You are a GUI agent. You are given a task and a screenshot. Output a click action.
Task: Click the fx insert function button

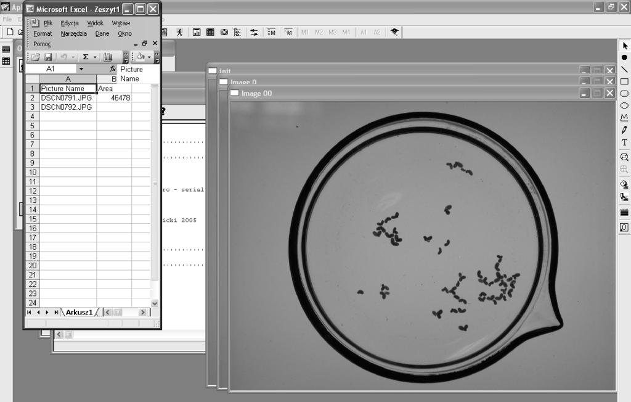113,69
